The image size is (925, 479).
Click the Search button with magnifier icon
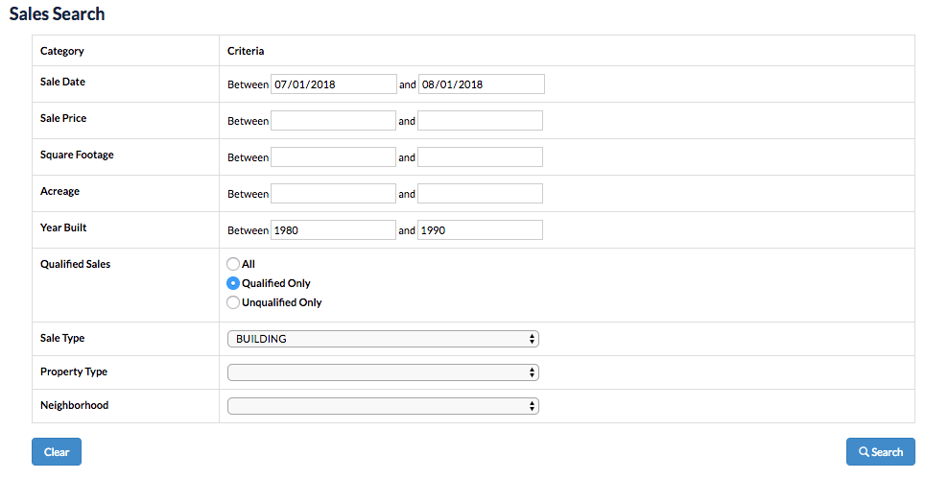(x=880, y=452)
